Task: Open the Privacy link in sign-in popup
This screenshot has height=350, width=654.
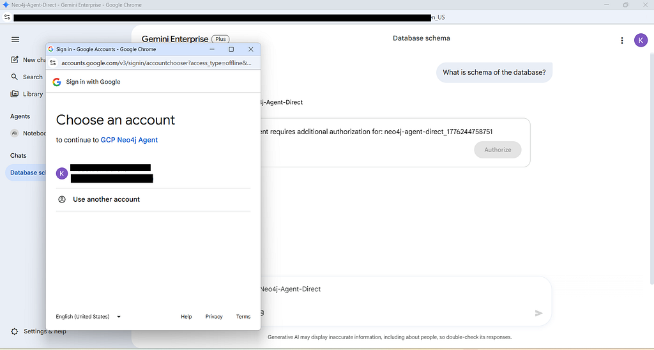Action: [214, 317]
